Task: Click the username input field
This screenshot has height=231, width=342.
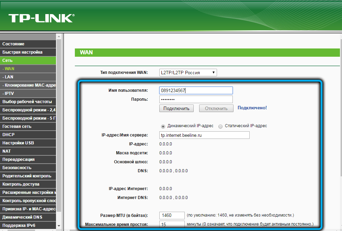Action: (x=196, y=90)
